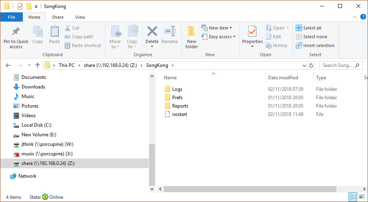Select share (\\192.168.0.24) (Z:) drive
The height and width of the screenshot is (202, 368).
click(74, 163)
